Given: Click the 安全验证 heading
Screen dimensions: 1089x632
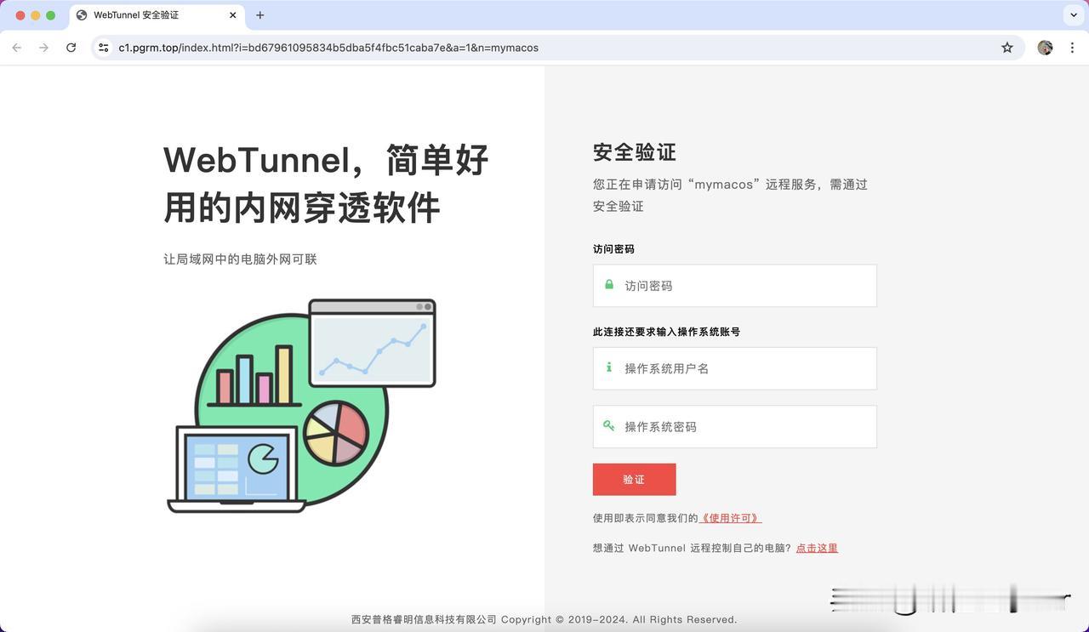Looking at the screenshot, I should point(635,152).
